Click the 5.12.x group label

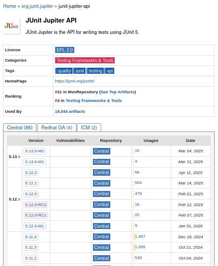pos(14,199)
